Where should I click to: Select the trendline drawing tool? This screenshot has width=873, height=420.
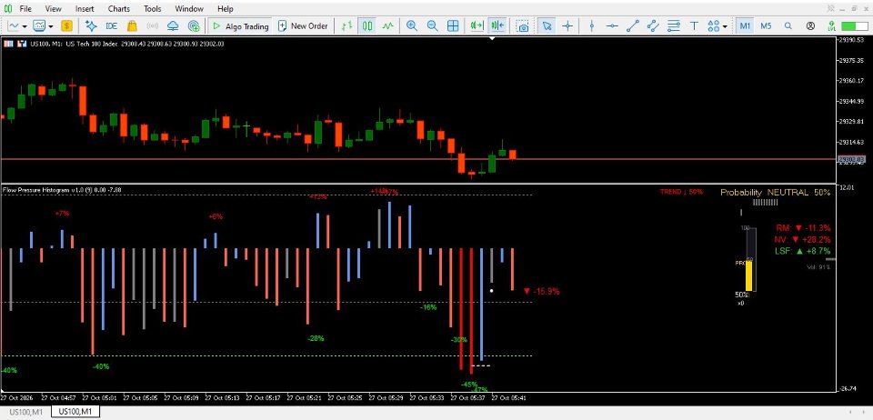[x=633, y=25]
